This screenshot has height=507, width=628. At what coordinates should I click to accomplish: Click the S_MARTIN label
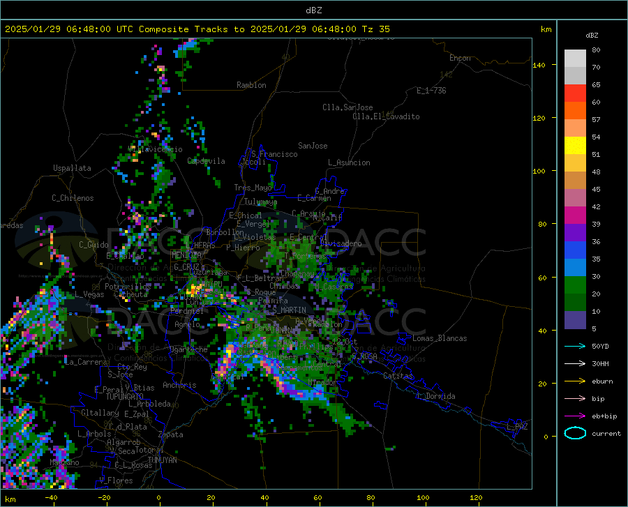289,310
